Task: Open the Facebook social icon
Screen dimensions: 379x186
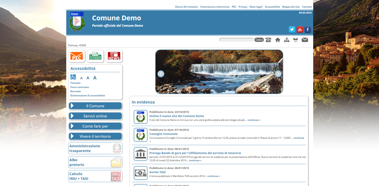Action: tap(307, 29)
